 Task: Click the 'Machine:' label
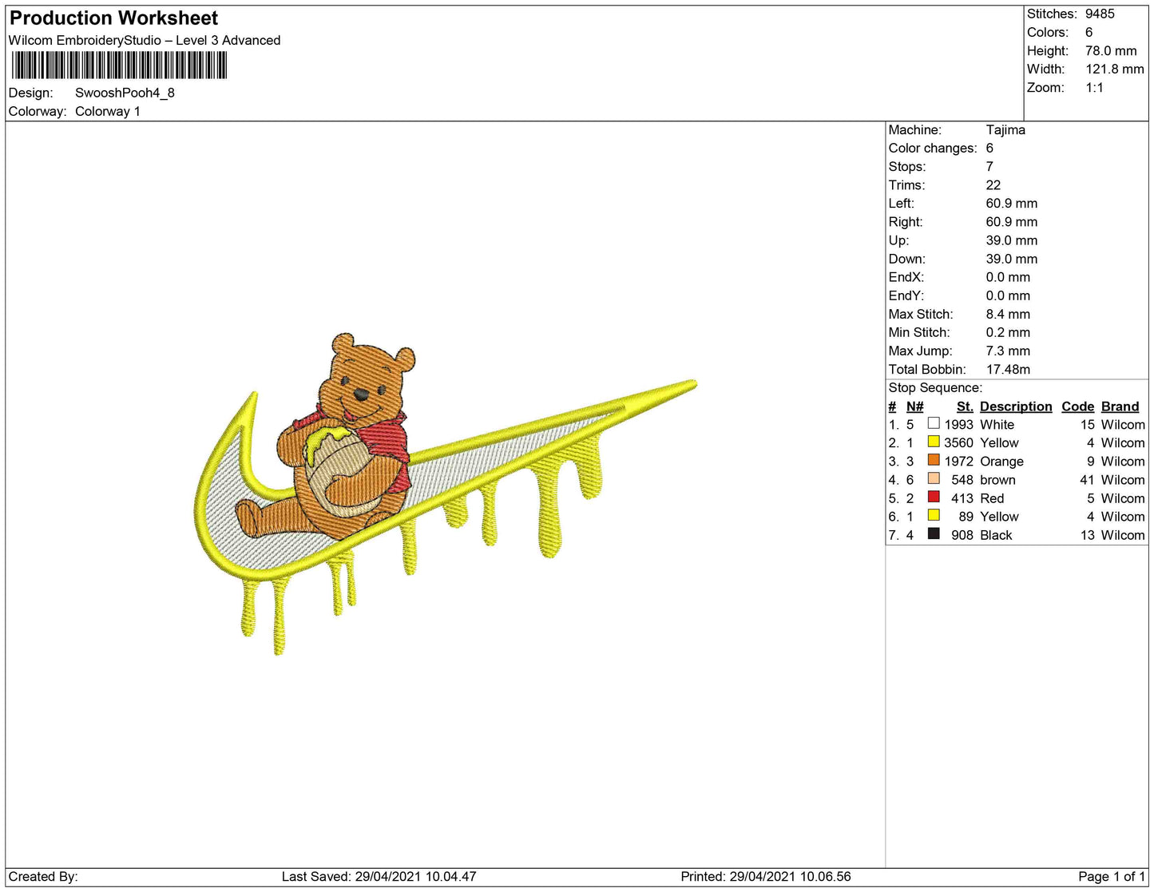point(915,130)
